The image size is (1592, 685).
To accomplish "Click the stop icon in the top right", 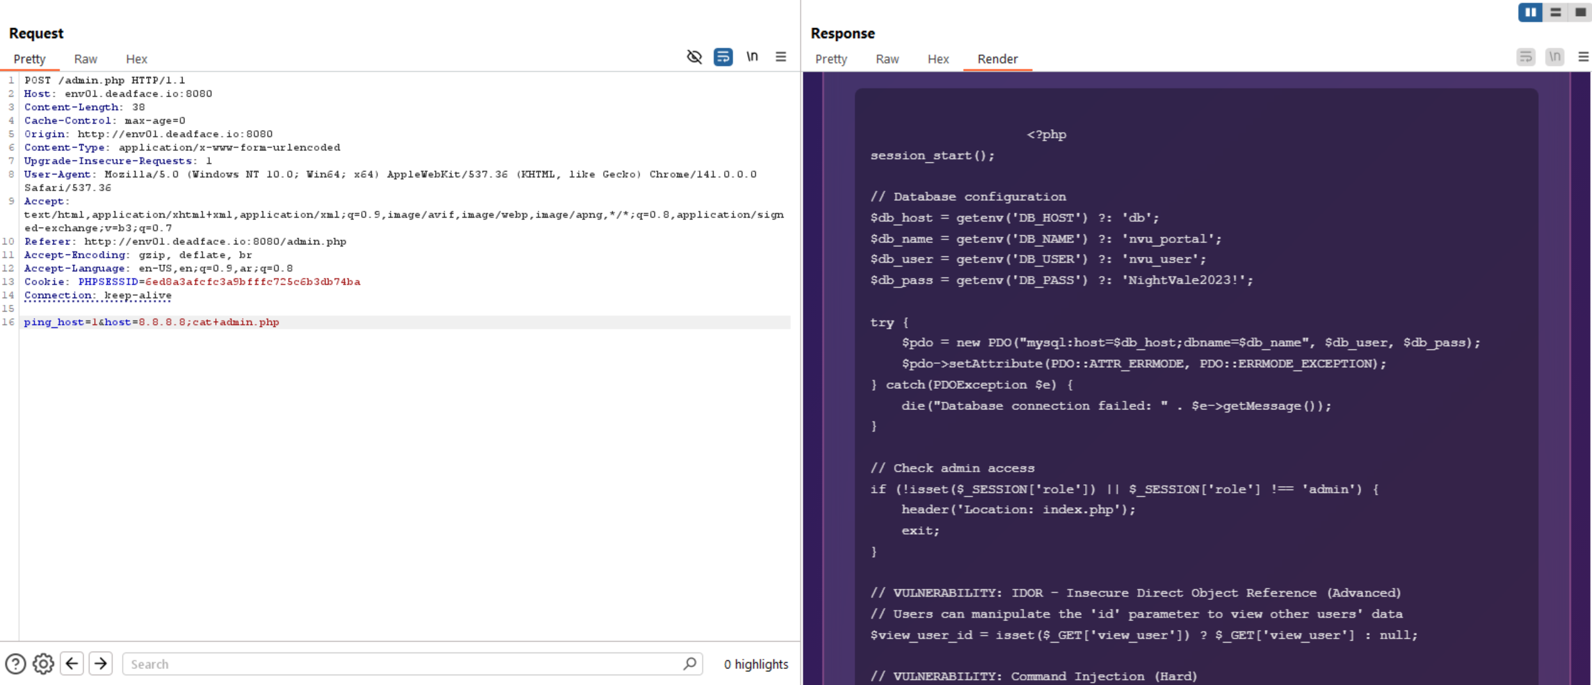I will coord(1580,12).
